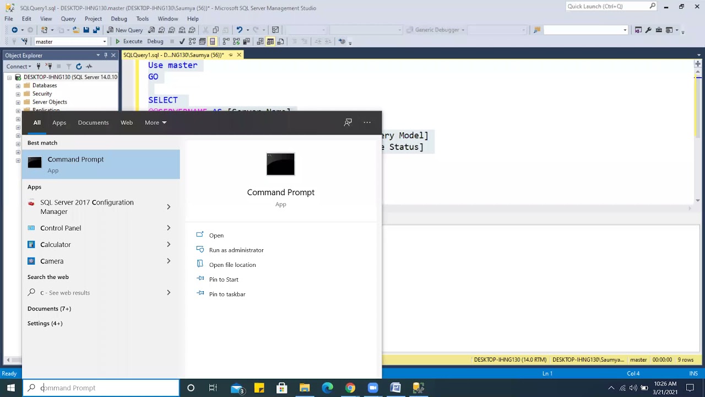
Task: Select Command Prompt best match result
Action: tap(101, 164)
